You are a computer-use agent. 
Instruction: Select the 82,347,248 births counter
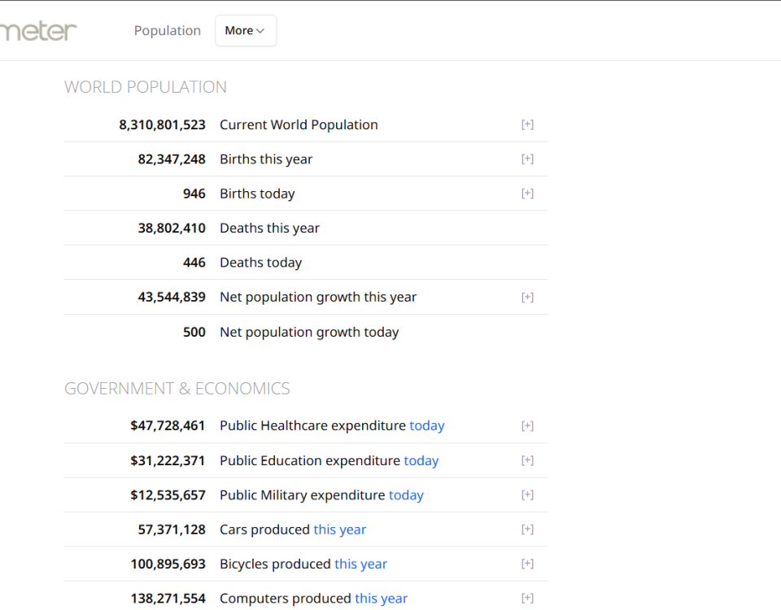[x=172, y=159]
